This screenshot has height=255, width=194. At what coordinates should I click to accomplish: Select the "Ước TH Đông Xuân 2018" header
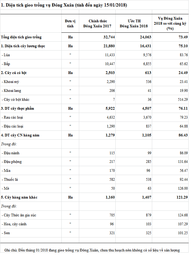[x=133, y=23]
